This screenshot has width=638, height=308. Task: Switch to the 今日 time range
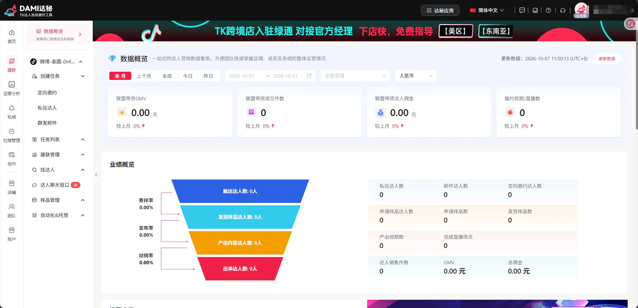pyautogui.click(x=188, y=76)
